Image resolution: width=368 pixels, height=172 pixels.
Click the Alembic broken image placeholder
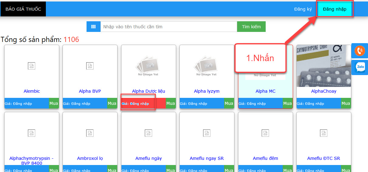32,66
